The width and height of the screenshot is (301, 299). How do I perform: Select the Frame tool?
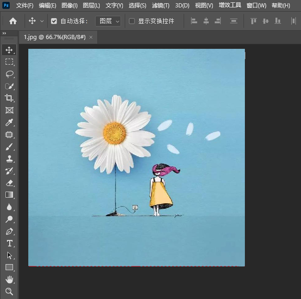tap(9, 110)
